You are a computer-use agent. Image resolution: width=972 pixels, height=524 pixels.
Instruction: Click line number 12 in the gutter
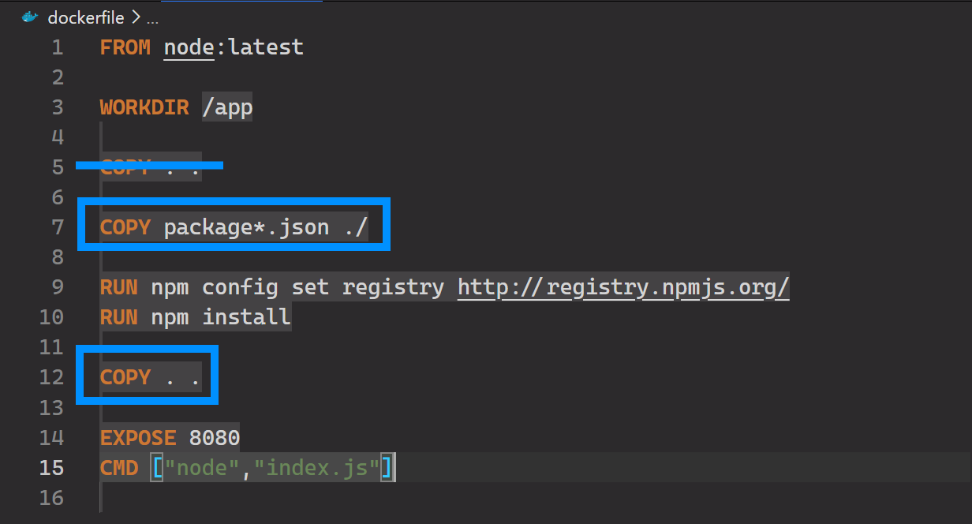tap(51, 377)
